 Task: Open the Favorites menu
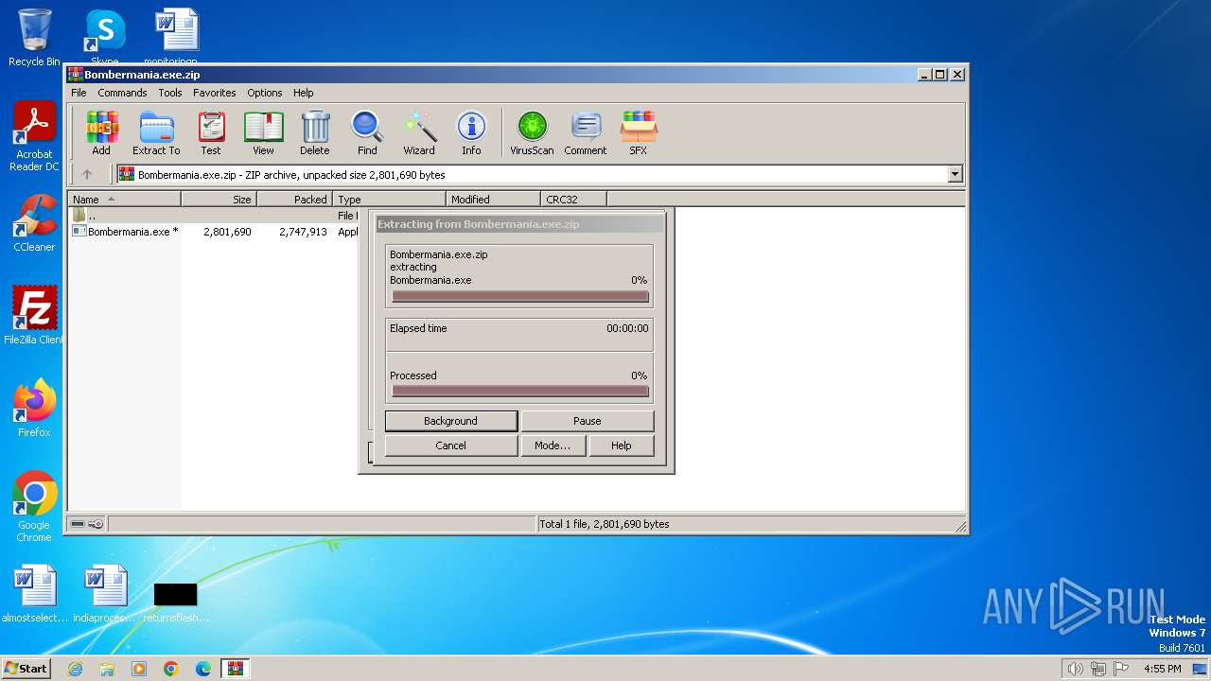(x=215, y=93)
